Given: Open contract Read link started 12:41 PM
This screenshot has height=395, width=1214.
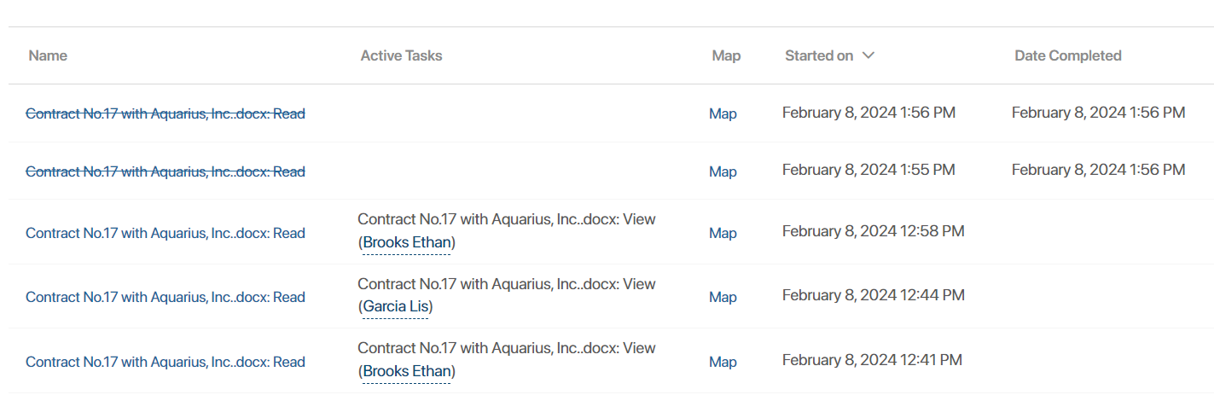Looking at the screenshot, I should (166, 362).
